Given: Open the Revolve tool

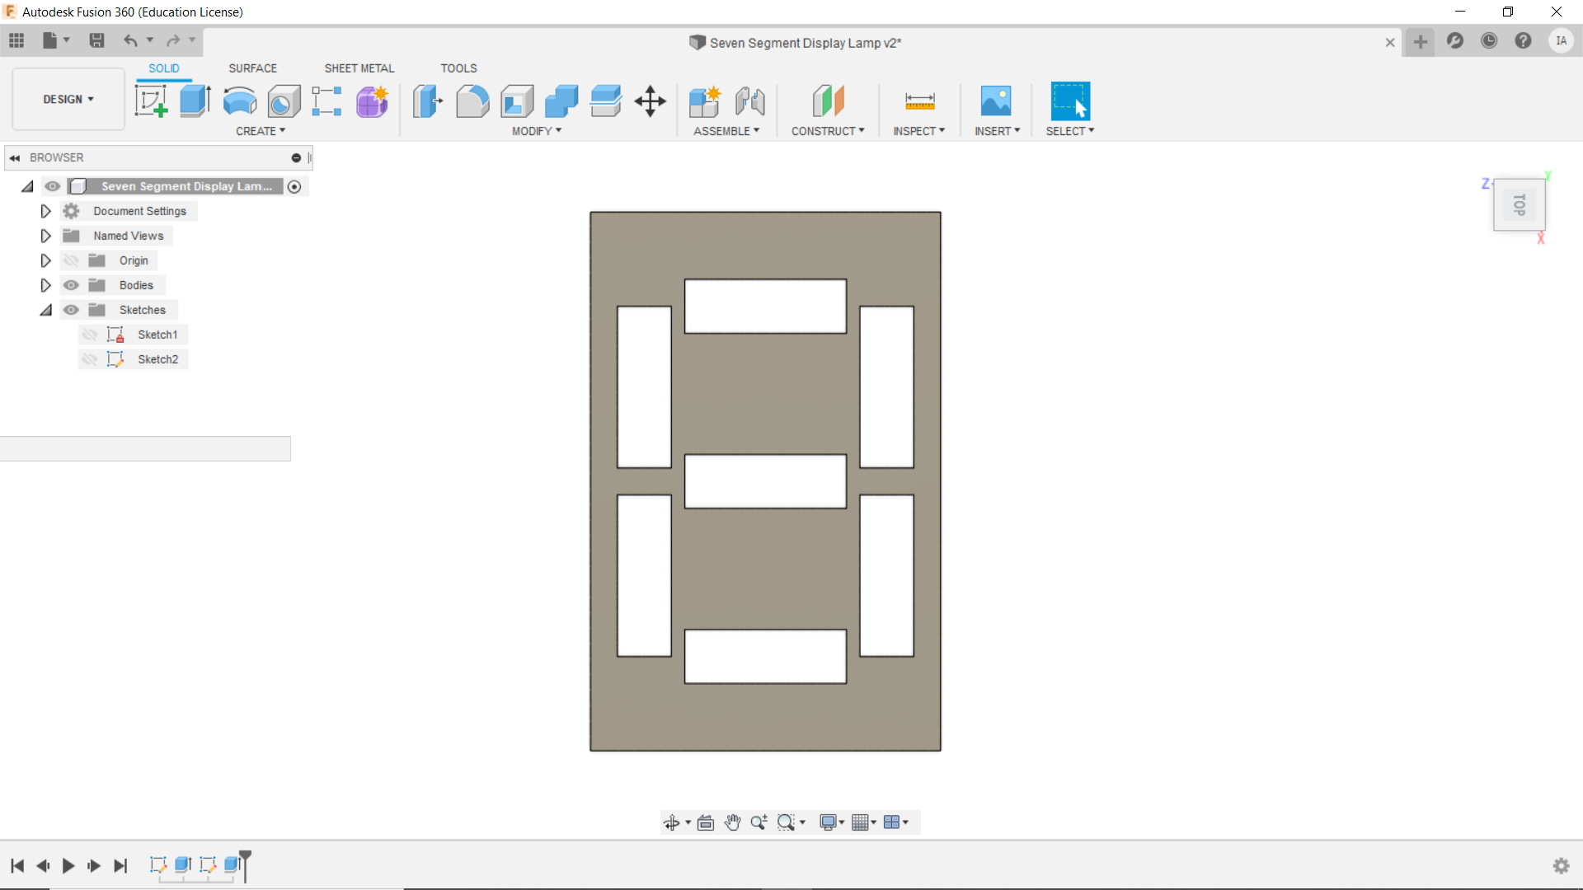Looking at the screenshot, I should tap(239, 101).
